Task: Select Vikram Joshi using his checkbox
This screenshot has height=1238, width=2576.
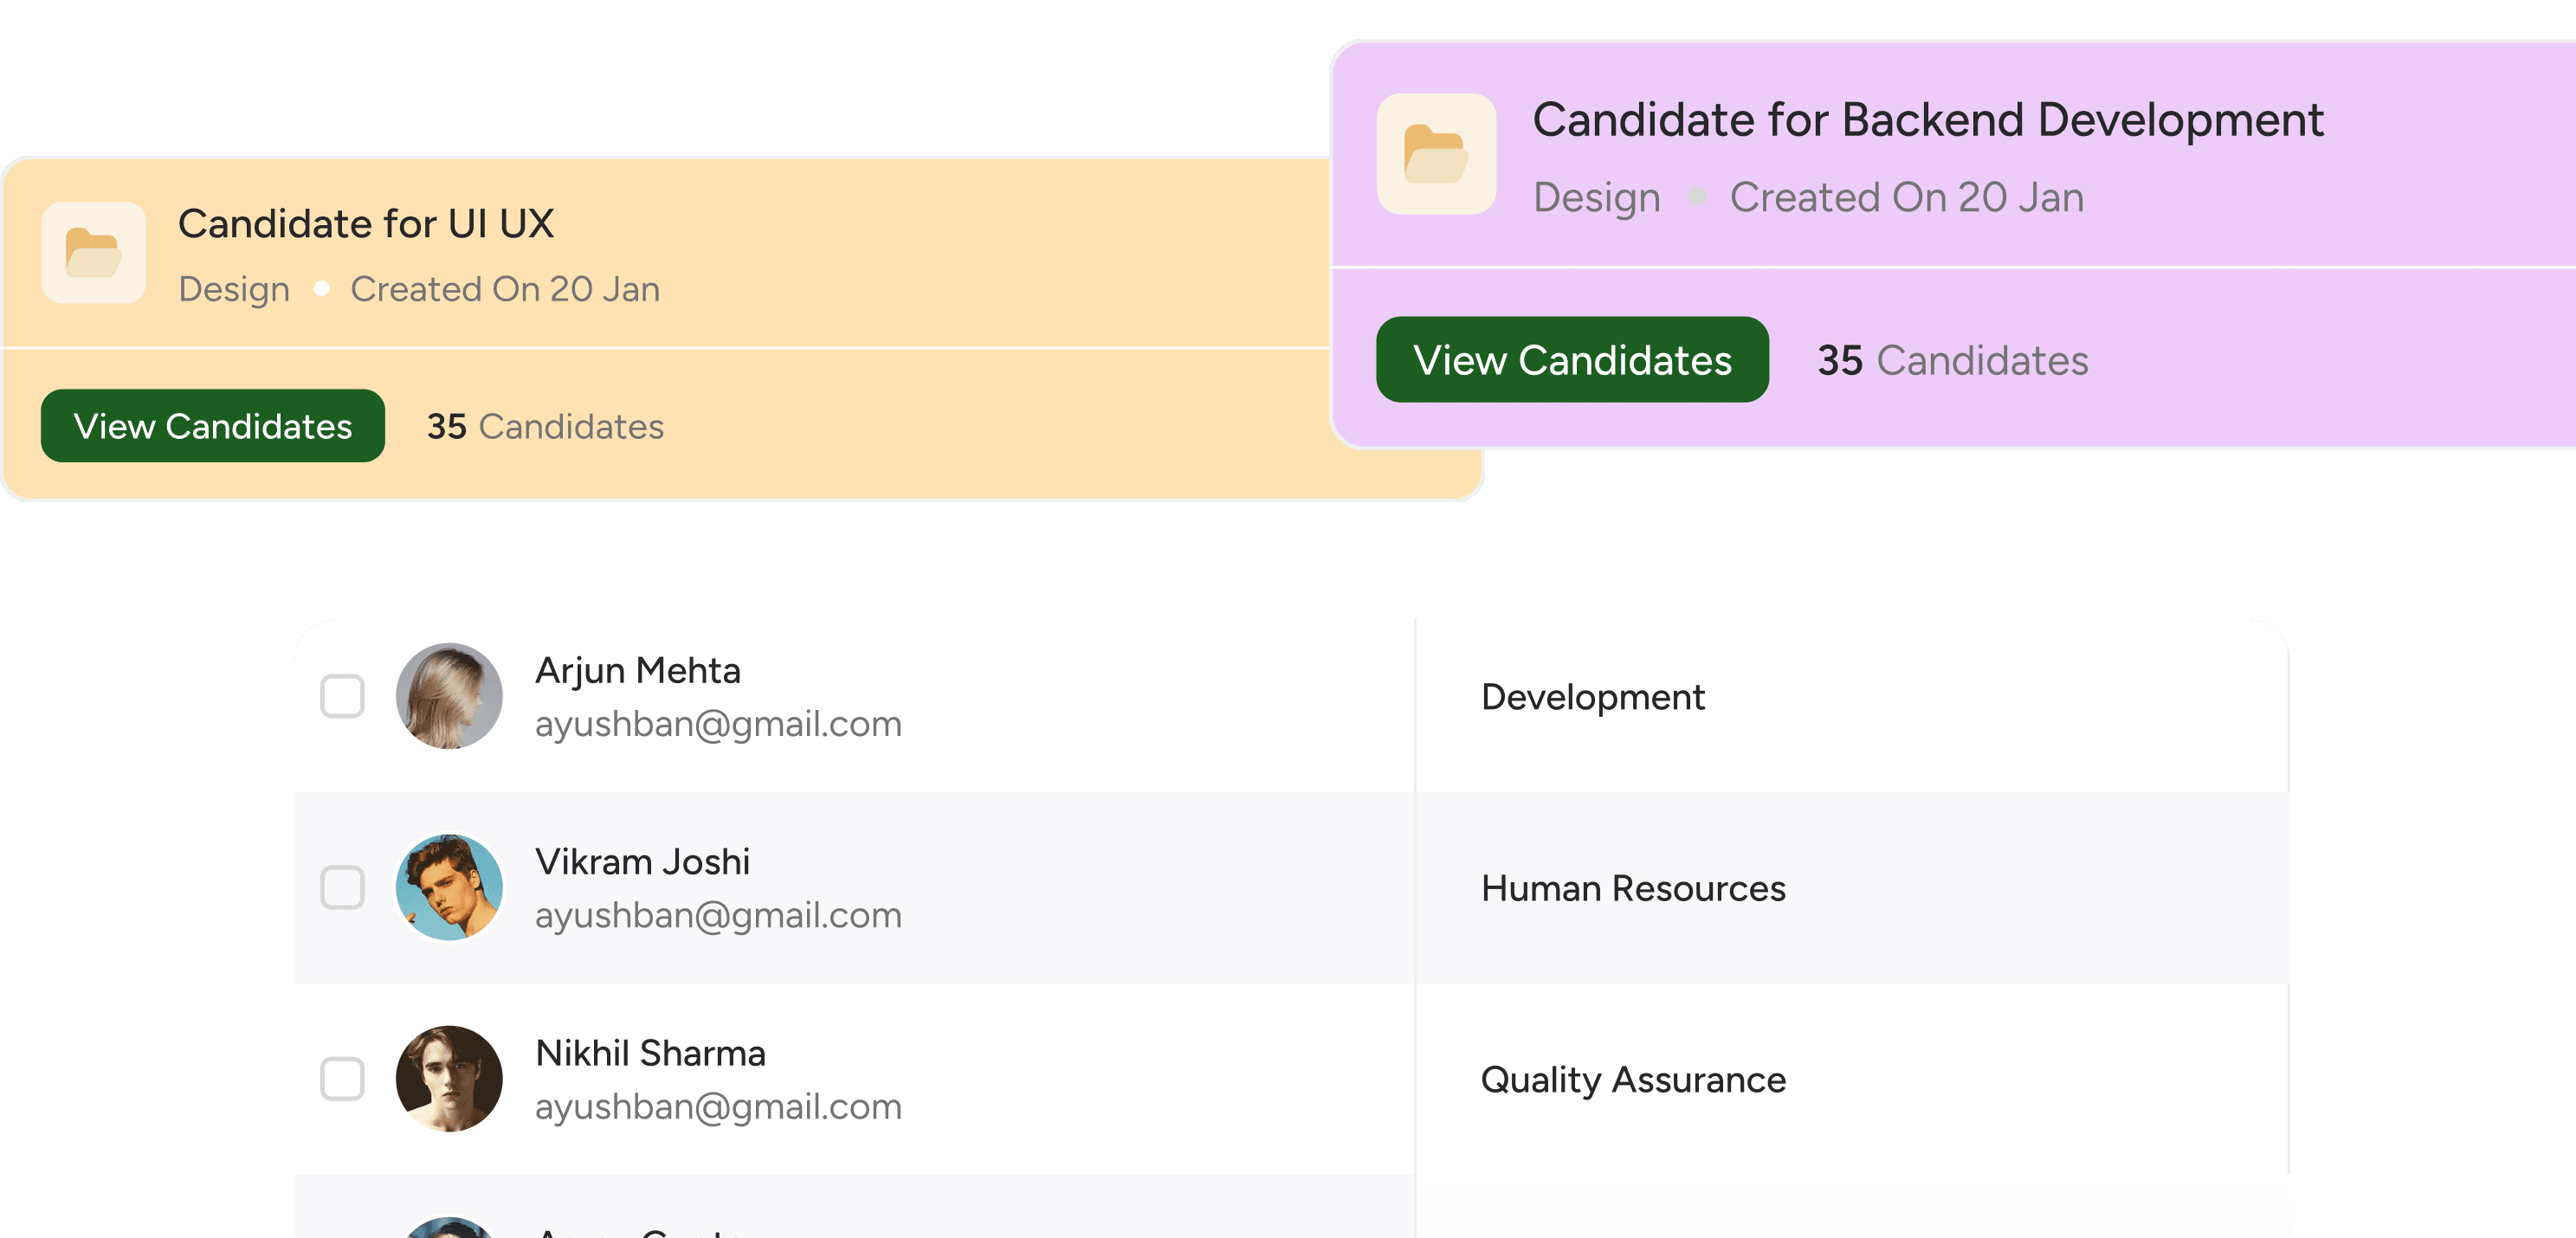Action: 342,888
